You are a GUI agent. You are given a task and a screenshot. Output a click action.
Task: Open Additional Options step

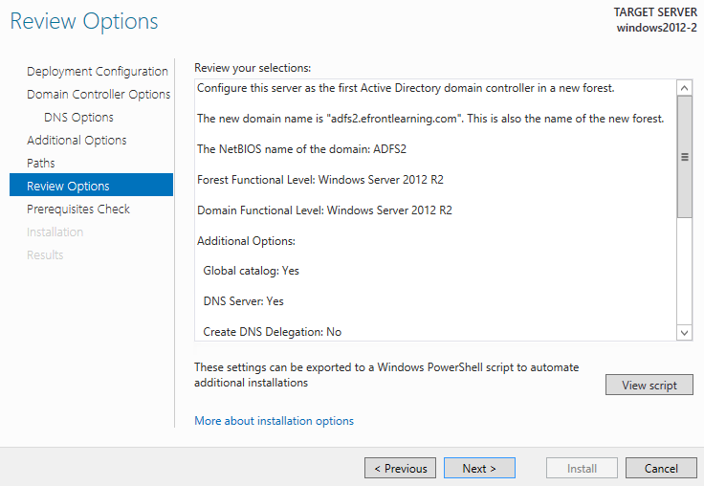click(77, 140)
